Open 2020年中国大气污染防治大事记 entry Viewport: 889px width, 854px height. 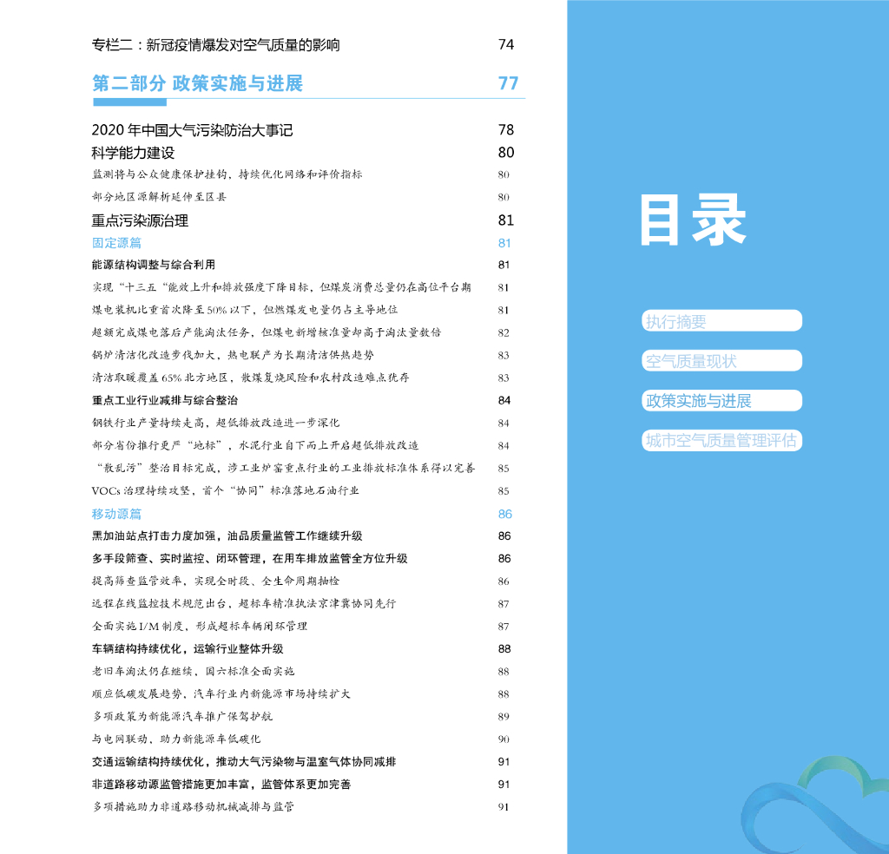pos(192,130)
